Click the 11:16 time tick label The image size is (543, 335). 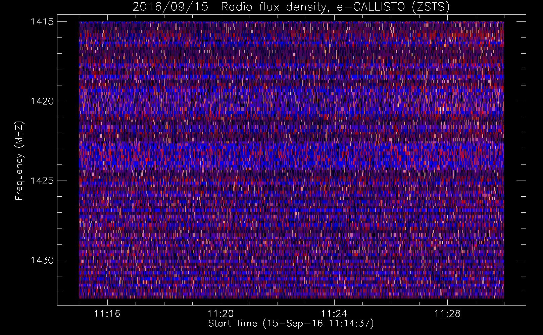(x=107, y=314)
